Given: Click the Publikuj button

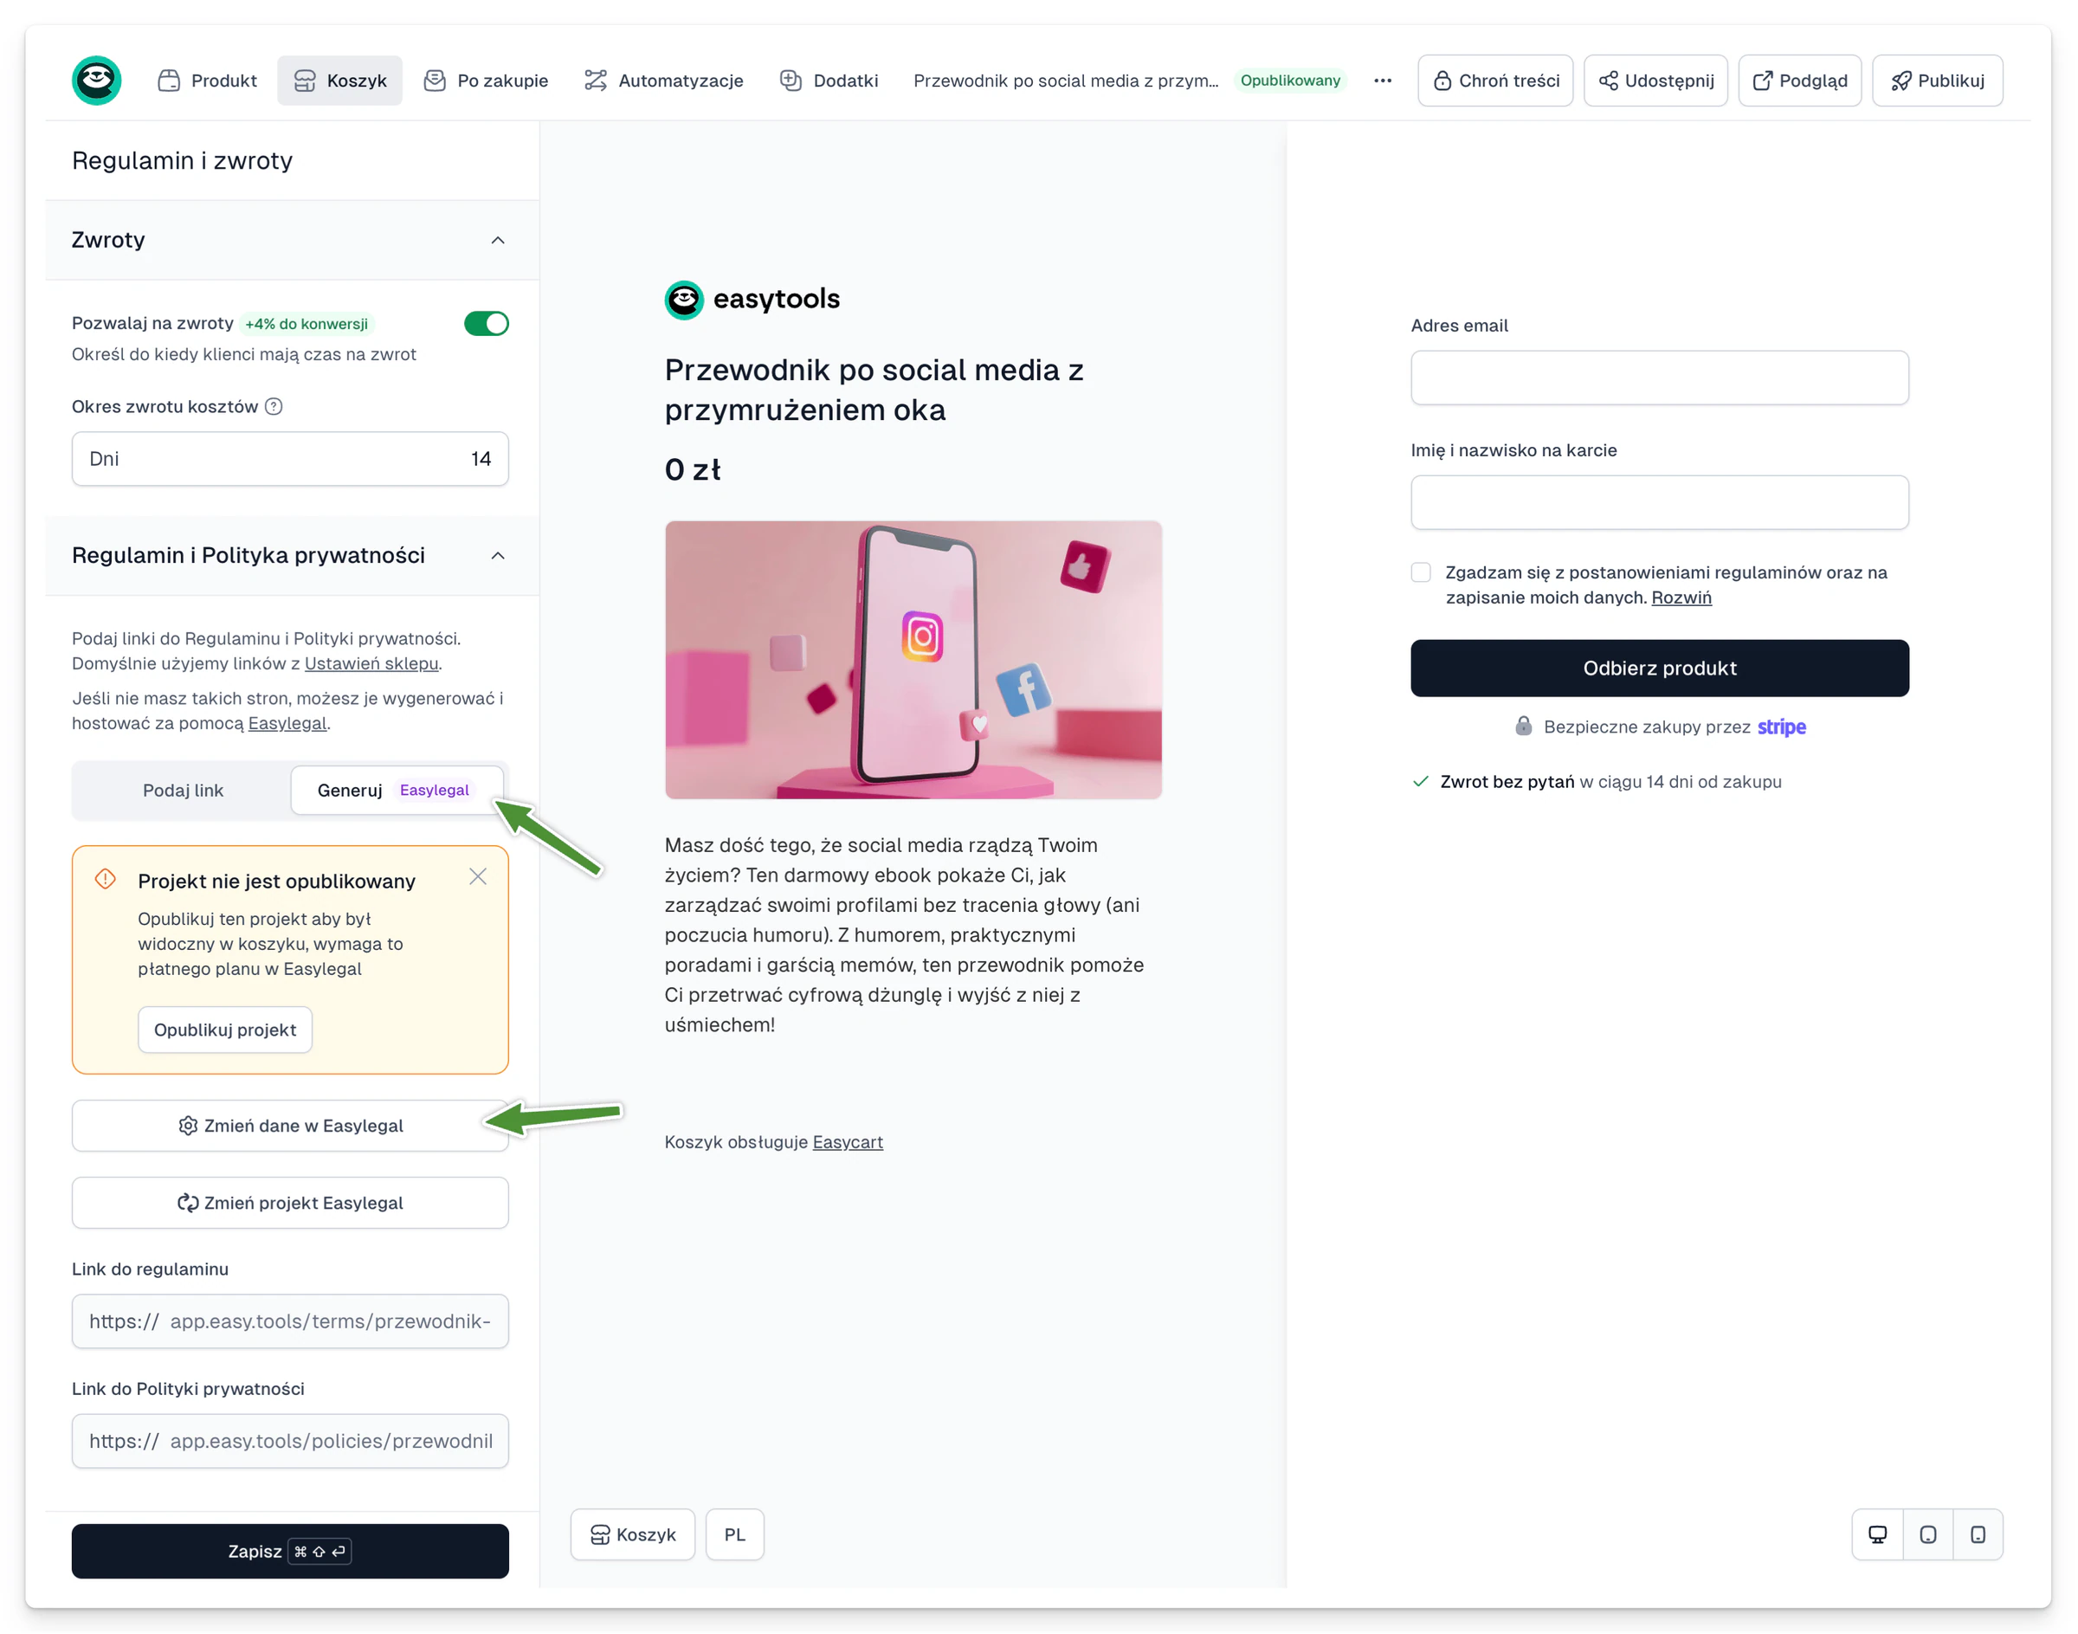Looking at the screenshot, I should click(x=1938, y=81).
